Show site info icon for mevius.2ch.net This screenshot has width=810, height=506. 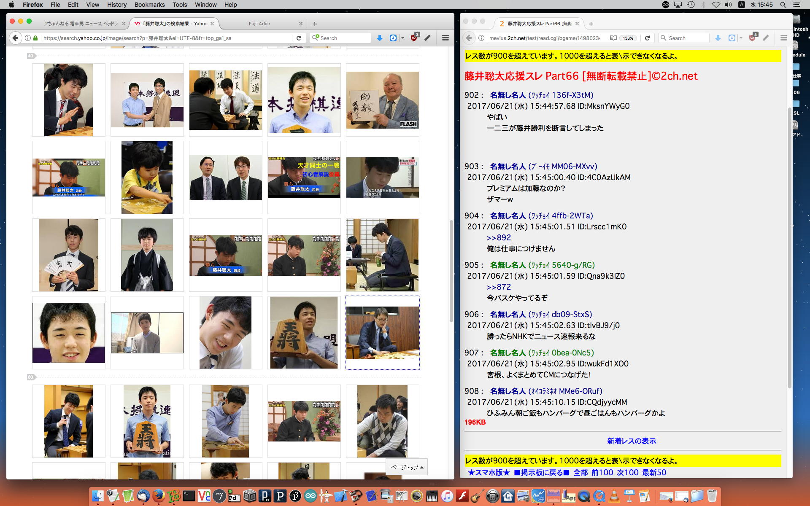[481, 38]
